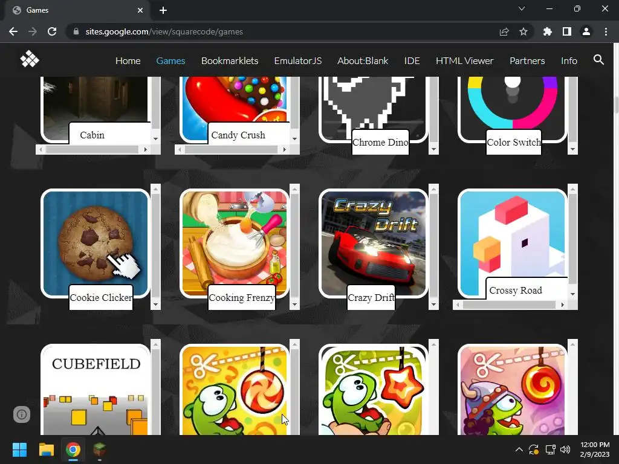Open the IDE menu item

tap(412, 61)
